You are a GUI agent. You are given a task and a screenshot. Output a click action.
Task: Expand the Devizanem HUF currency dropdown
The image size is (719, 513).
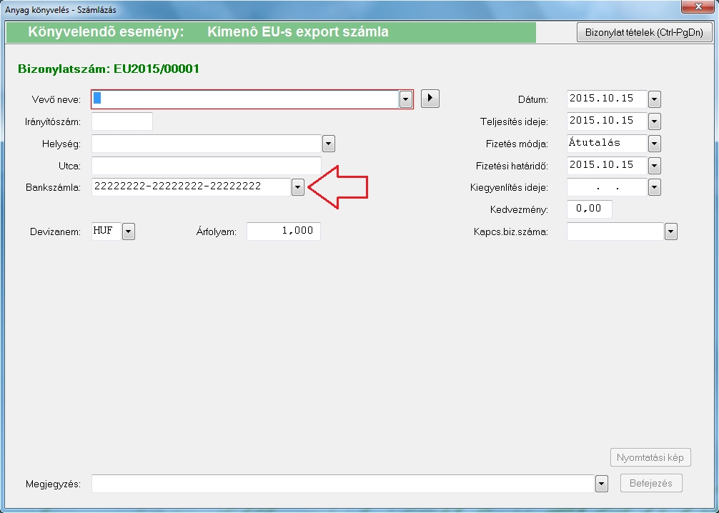pyautogui.click(x=129, y=231)
